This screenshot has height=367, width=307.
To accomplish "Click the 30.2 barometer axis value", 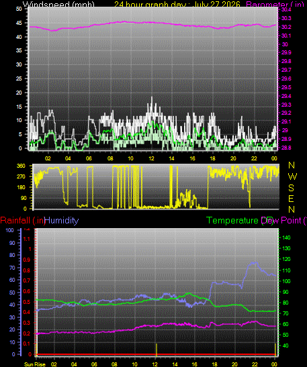I will pyautogui.click(x=286, y=27).
